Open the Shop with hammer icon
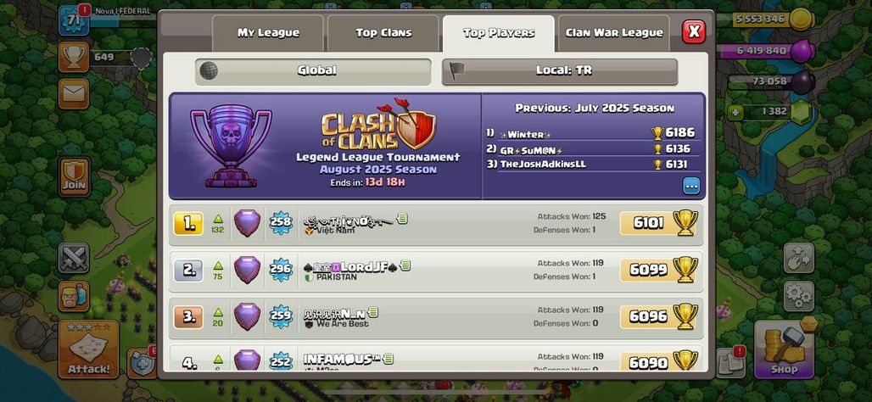Screen dimensions: 872x402 point(784,349)
